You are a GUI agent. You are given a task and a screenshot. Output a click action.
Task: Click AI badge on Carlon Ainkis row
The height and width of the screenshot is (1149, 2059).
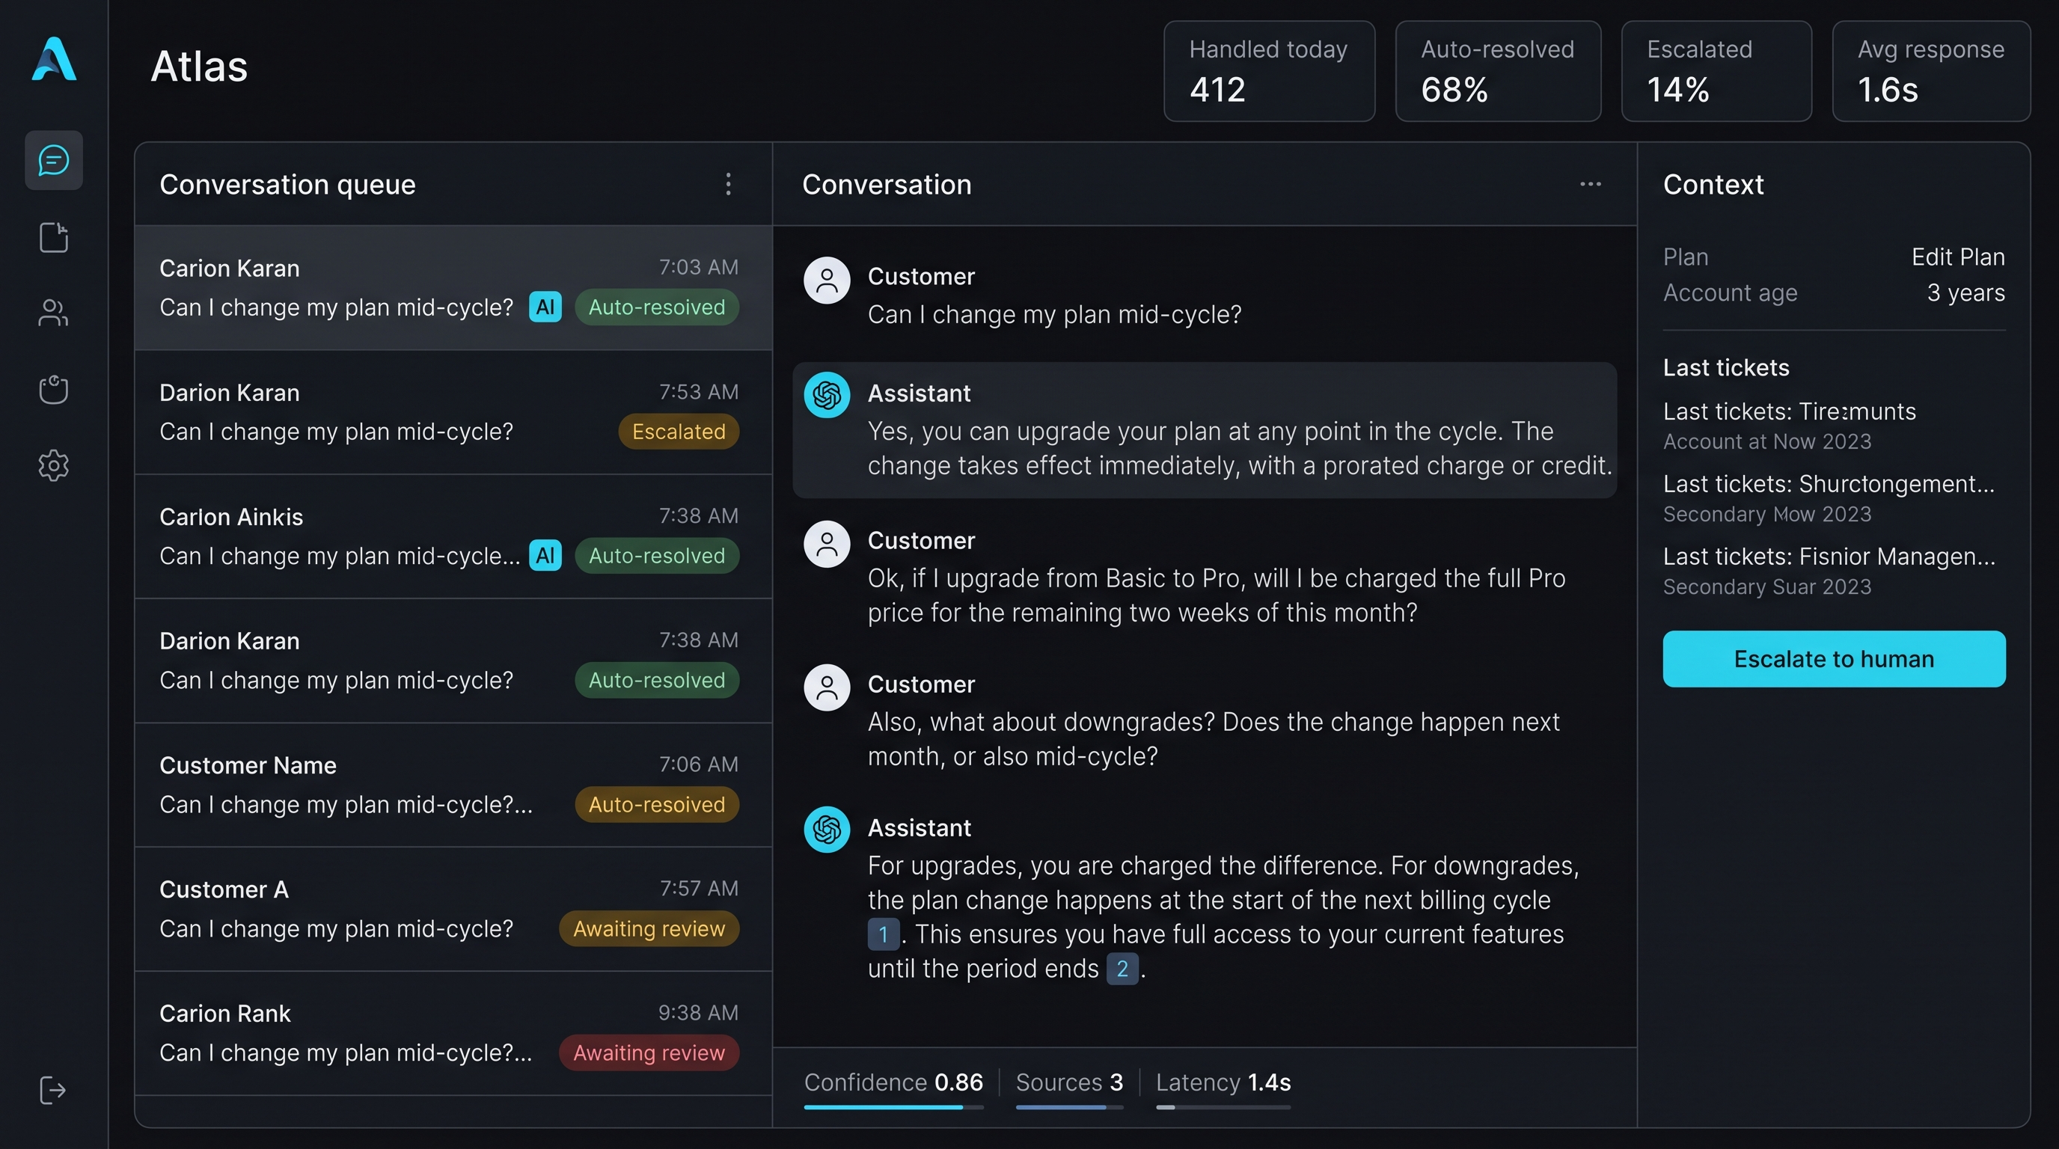tap(545, 555)
